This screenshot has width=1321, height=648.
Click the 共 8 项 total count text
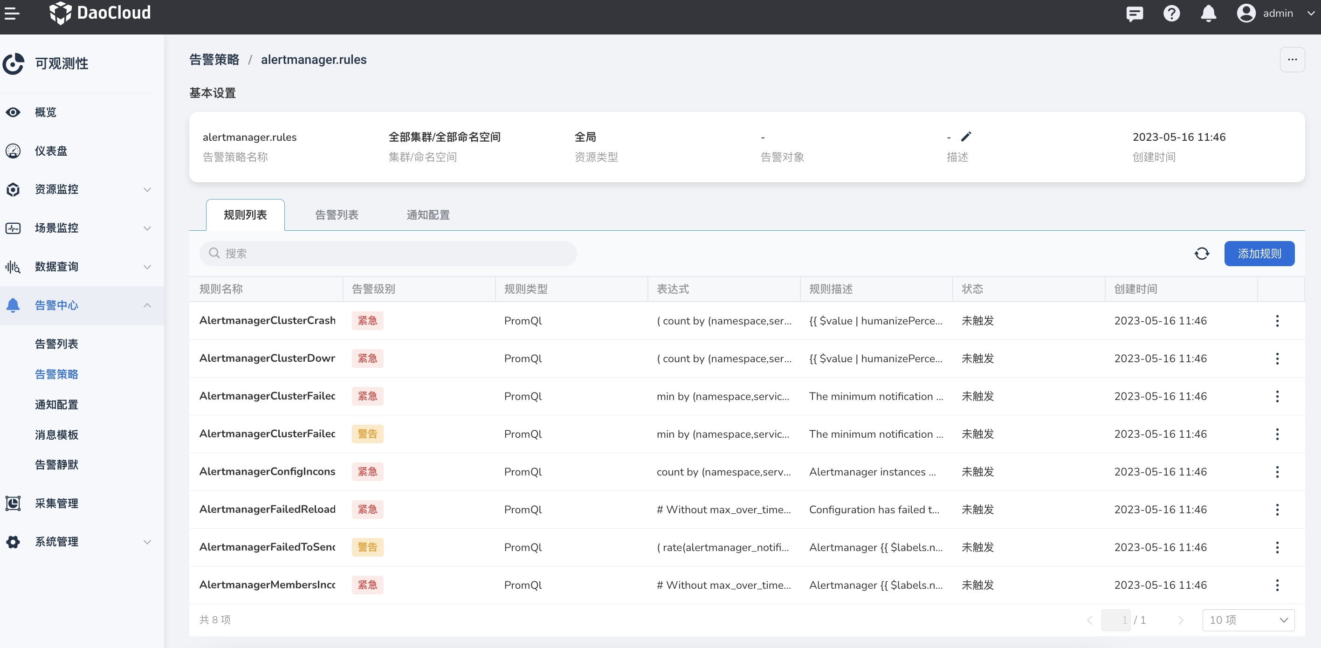[x=215, y=620]
